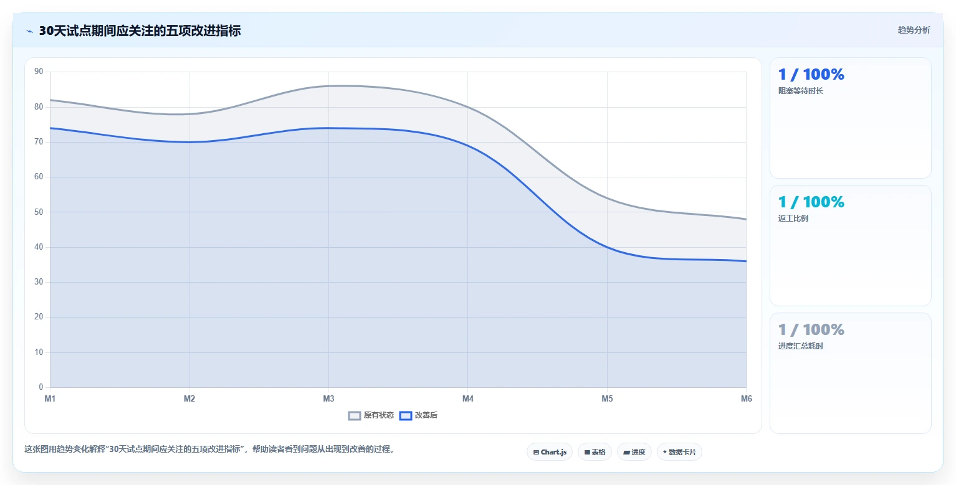Click the M3 axis label
The width and height of the screenshot is (956, 485).
328,399
